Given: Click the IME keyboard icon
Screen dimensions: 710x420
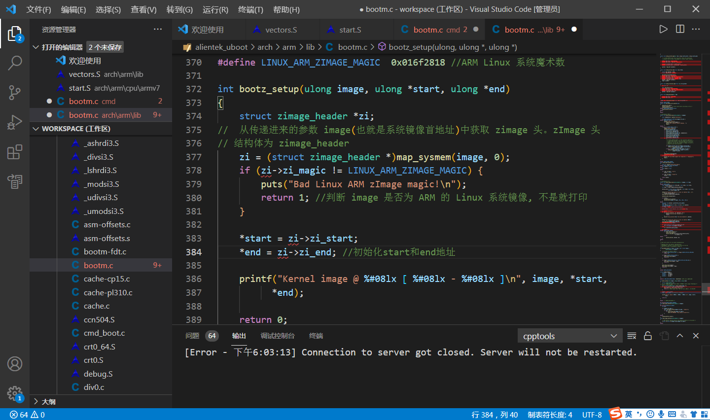Looking at the screenshot, I should [x=672, y=414].
